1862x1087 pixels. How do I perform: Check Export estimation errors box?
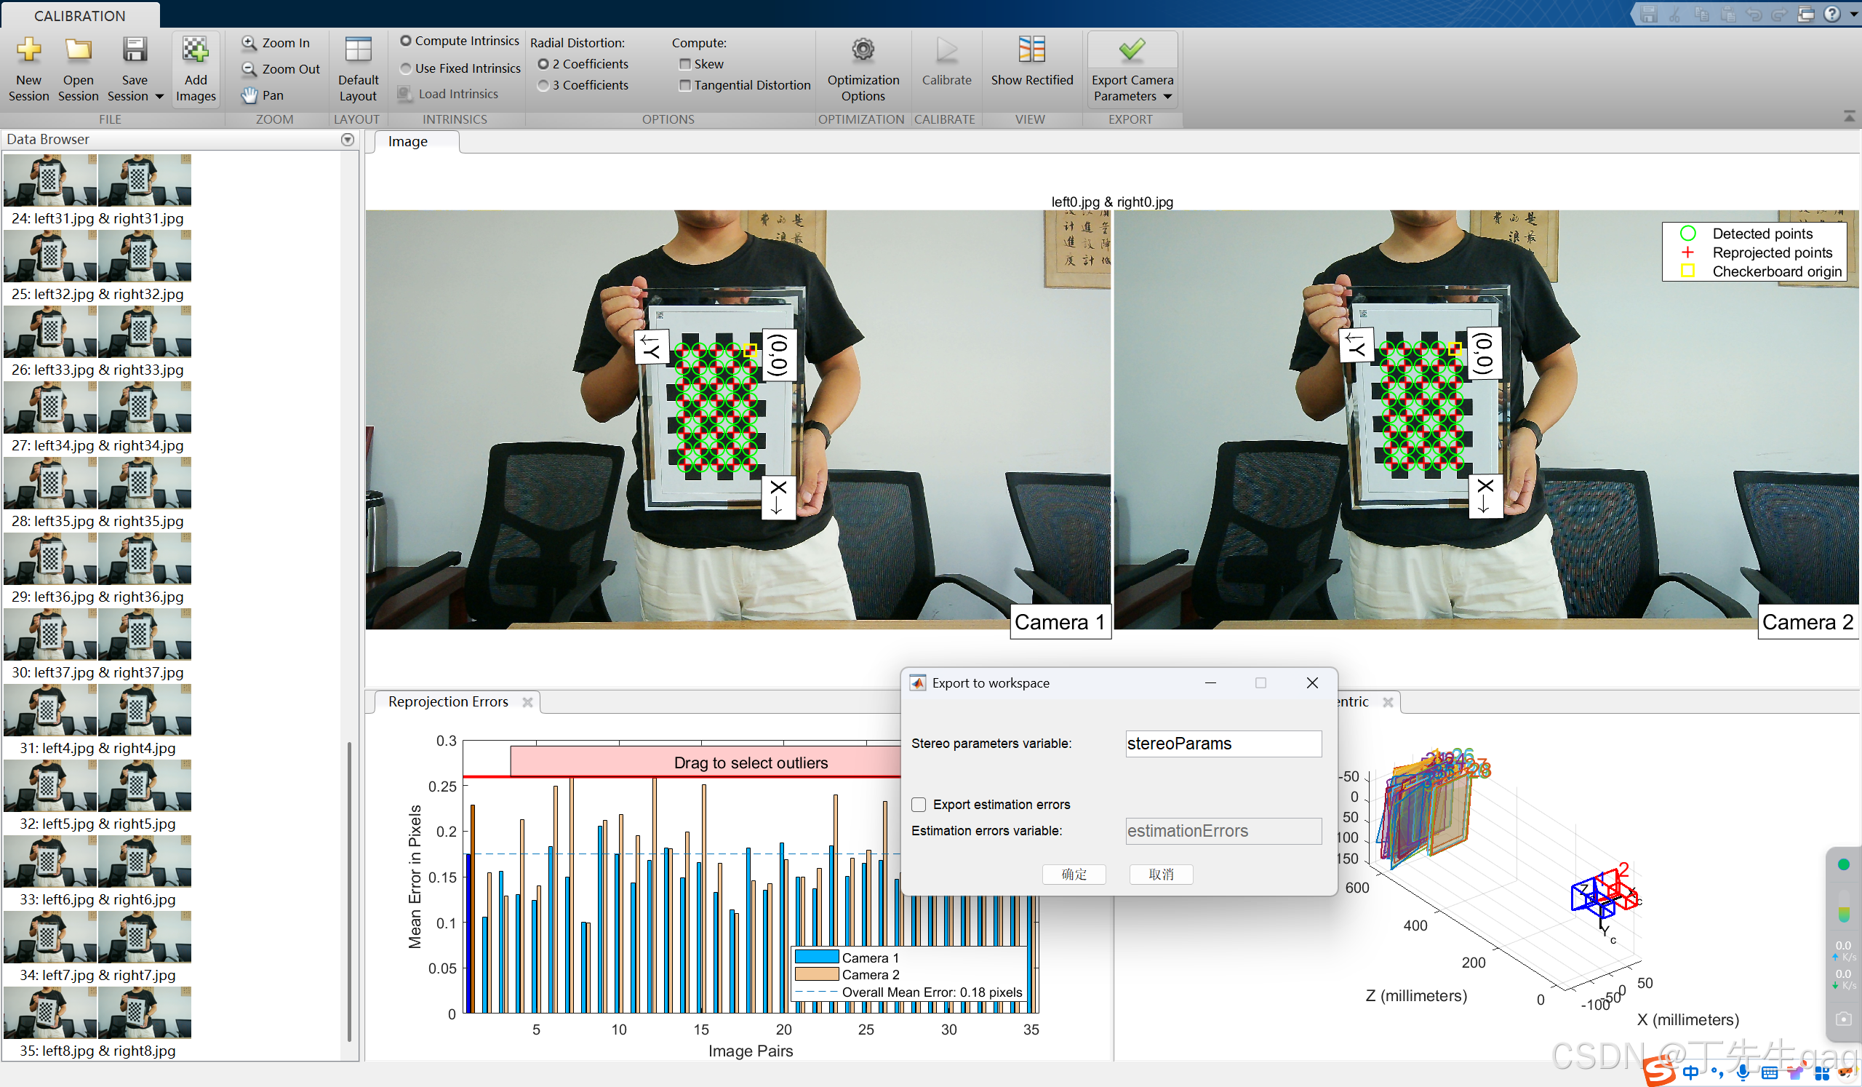[x=919, y=804]
